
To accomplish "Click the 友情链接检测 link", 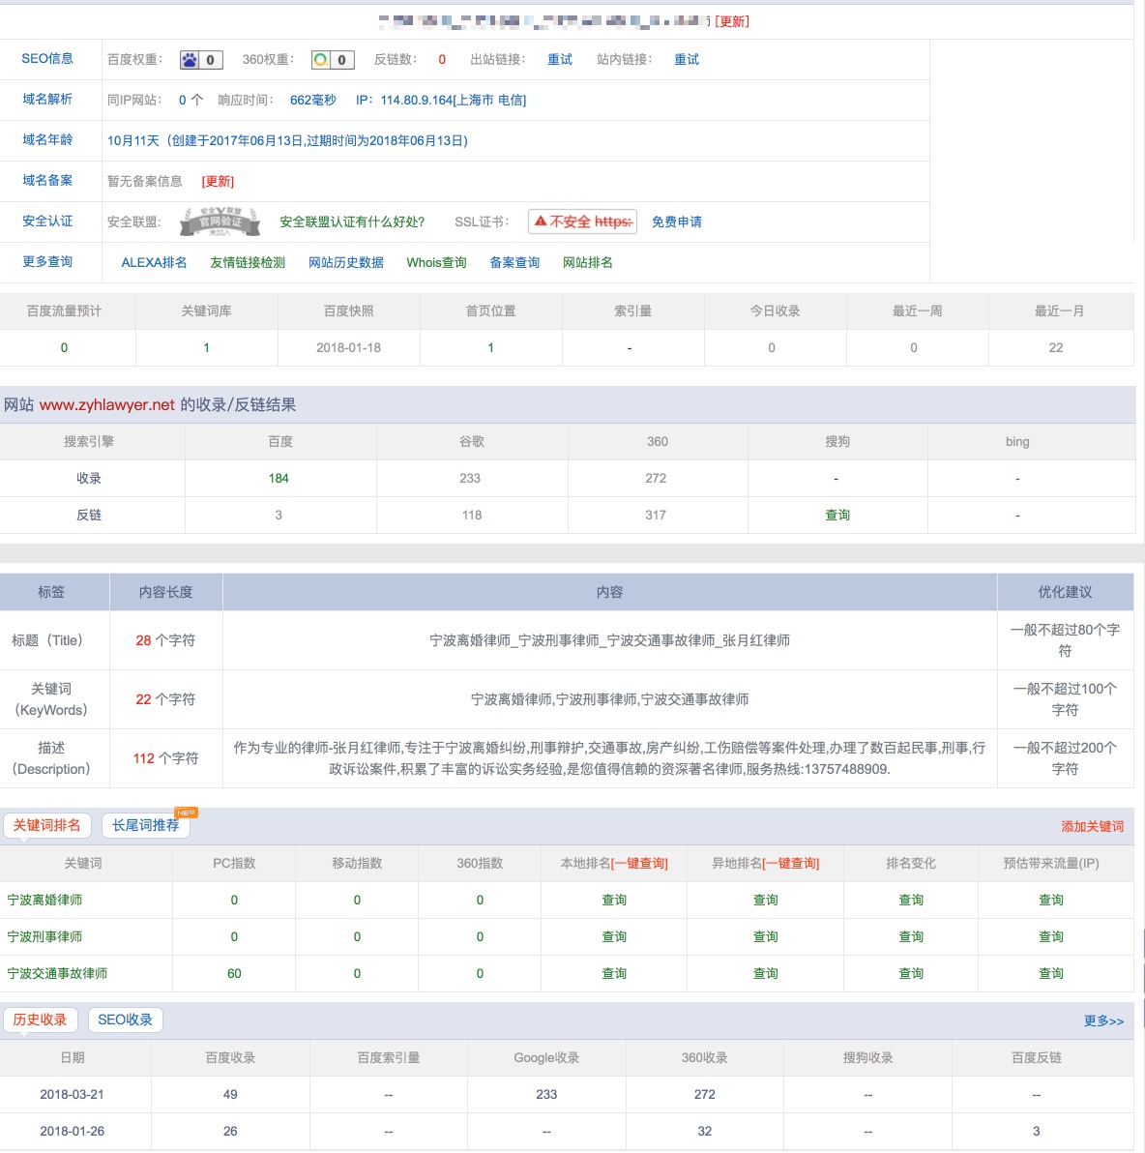I will (248, 263).
